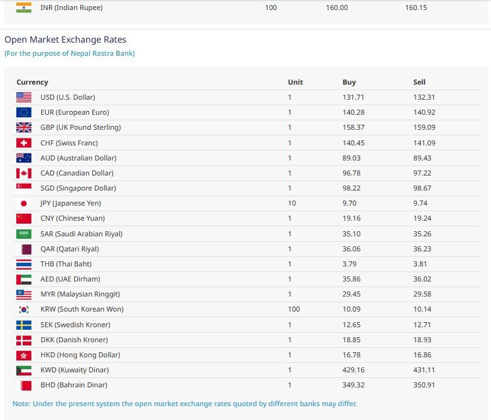Click the Buy column header
Screen dimensions: 491x420
click(x=349, y=82)
